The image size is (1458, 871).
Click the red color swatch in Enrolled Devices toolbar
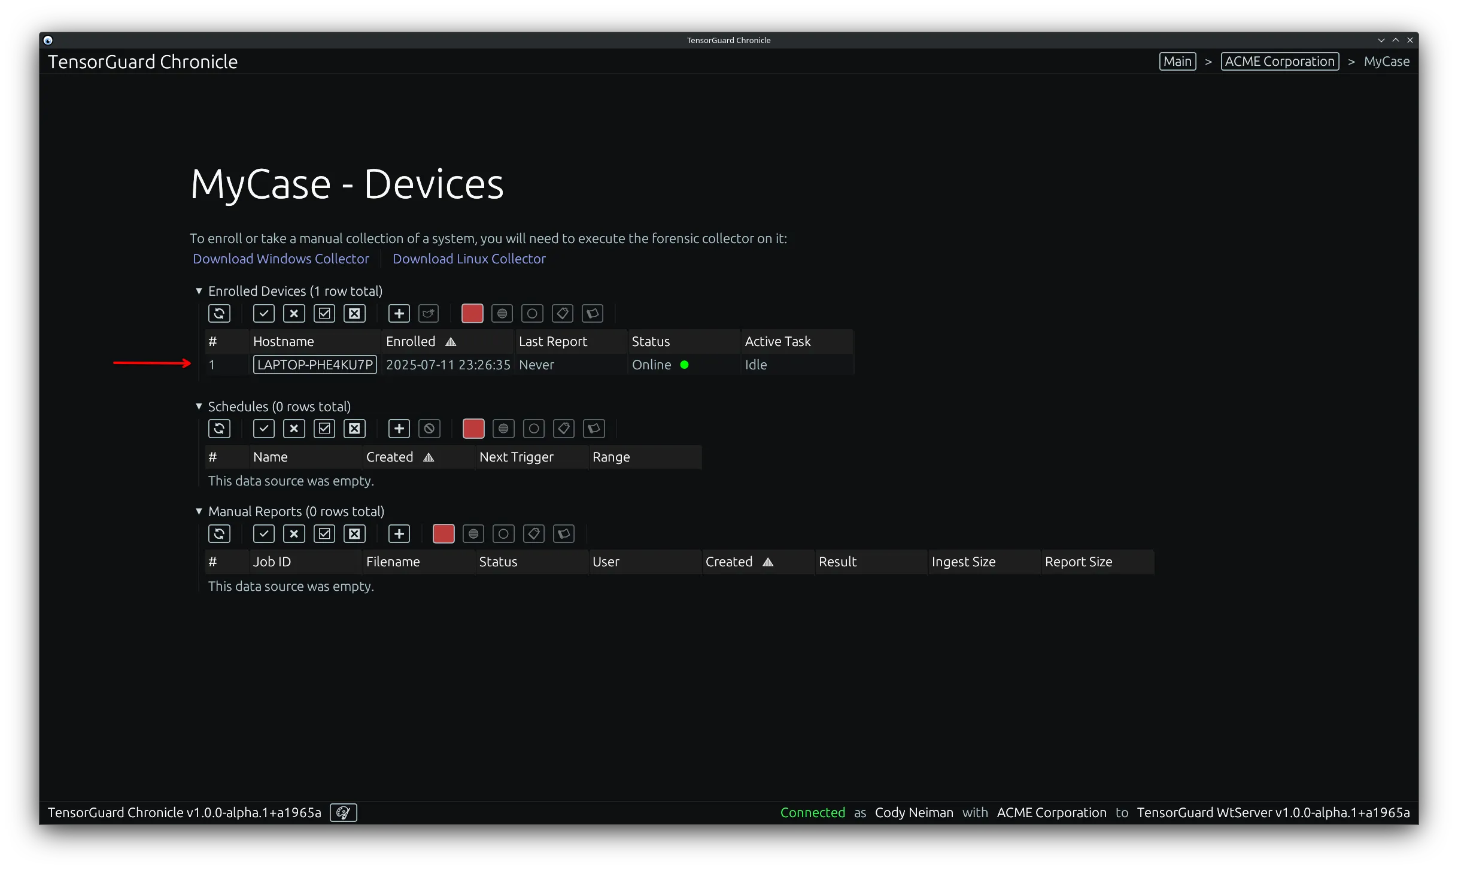coord(472,313)
